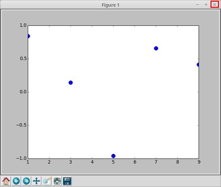221x187 pixels.
Task: Click the x-axis label 7
Action: (156, 162)
